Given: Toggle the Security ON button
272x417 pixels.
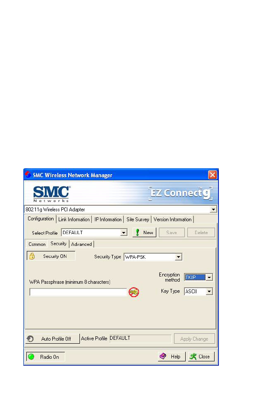Looking at the screenshot, I should [51, 256].
